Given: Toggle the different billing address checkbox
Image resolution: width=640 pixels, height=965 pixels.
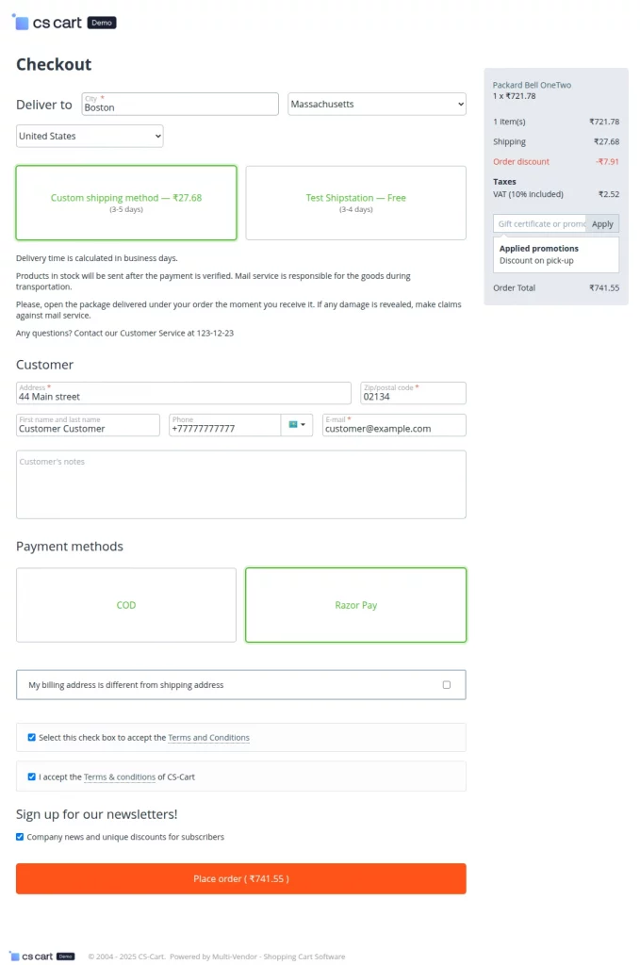Looking at the screenshot, I should click(447, 685).
